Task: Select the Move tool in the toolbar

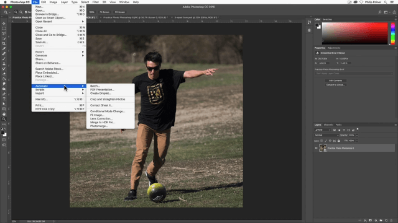Action: pos(4,24)
